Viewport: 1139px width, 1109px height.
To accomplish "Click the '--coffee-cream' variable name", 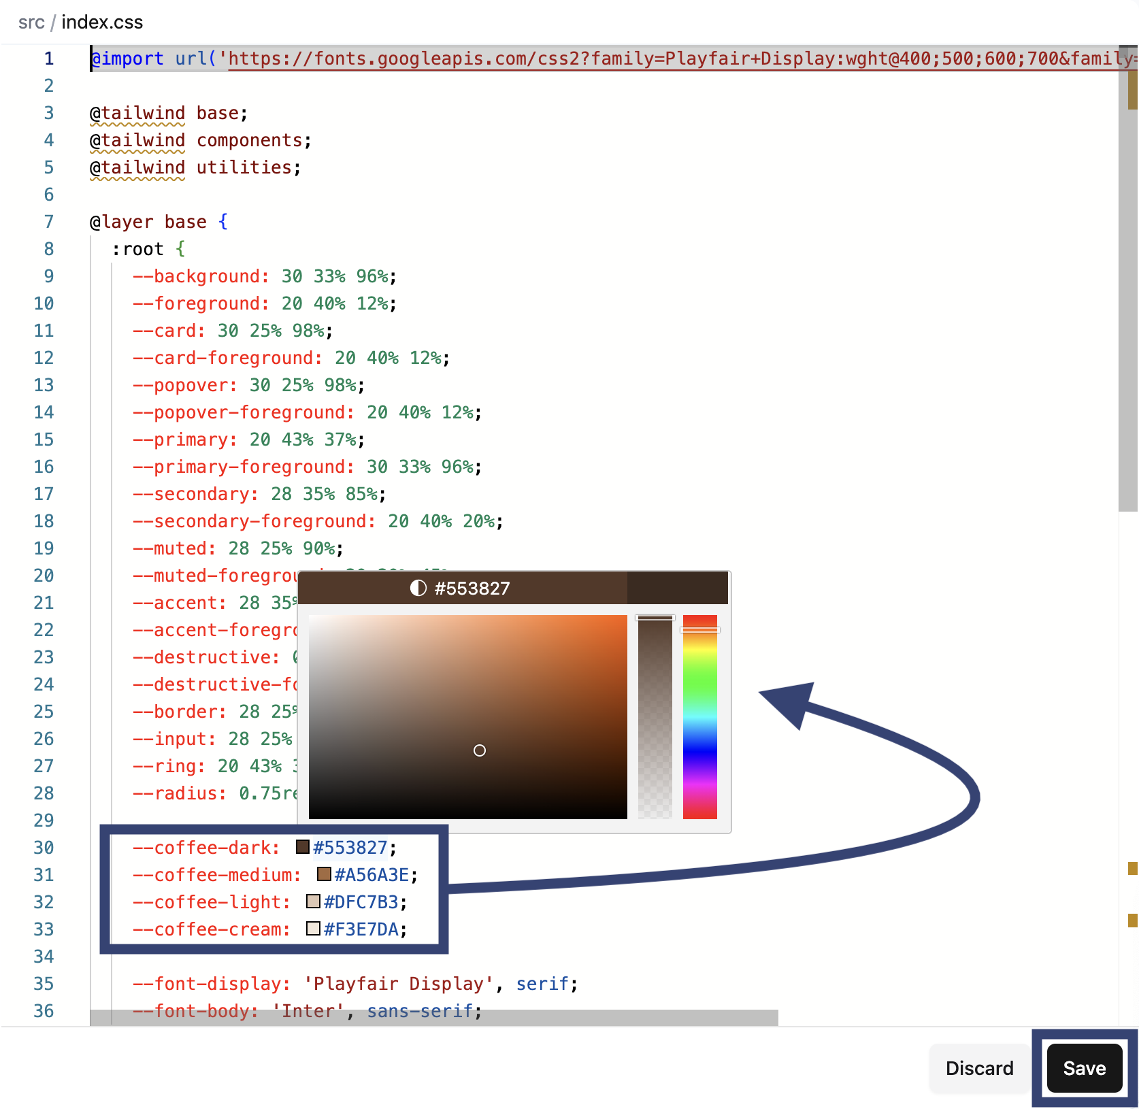I will point(207,929).
